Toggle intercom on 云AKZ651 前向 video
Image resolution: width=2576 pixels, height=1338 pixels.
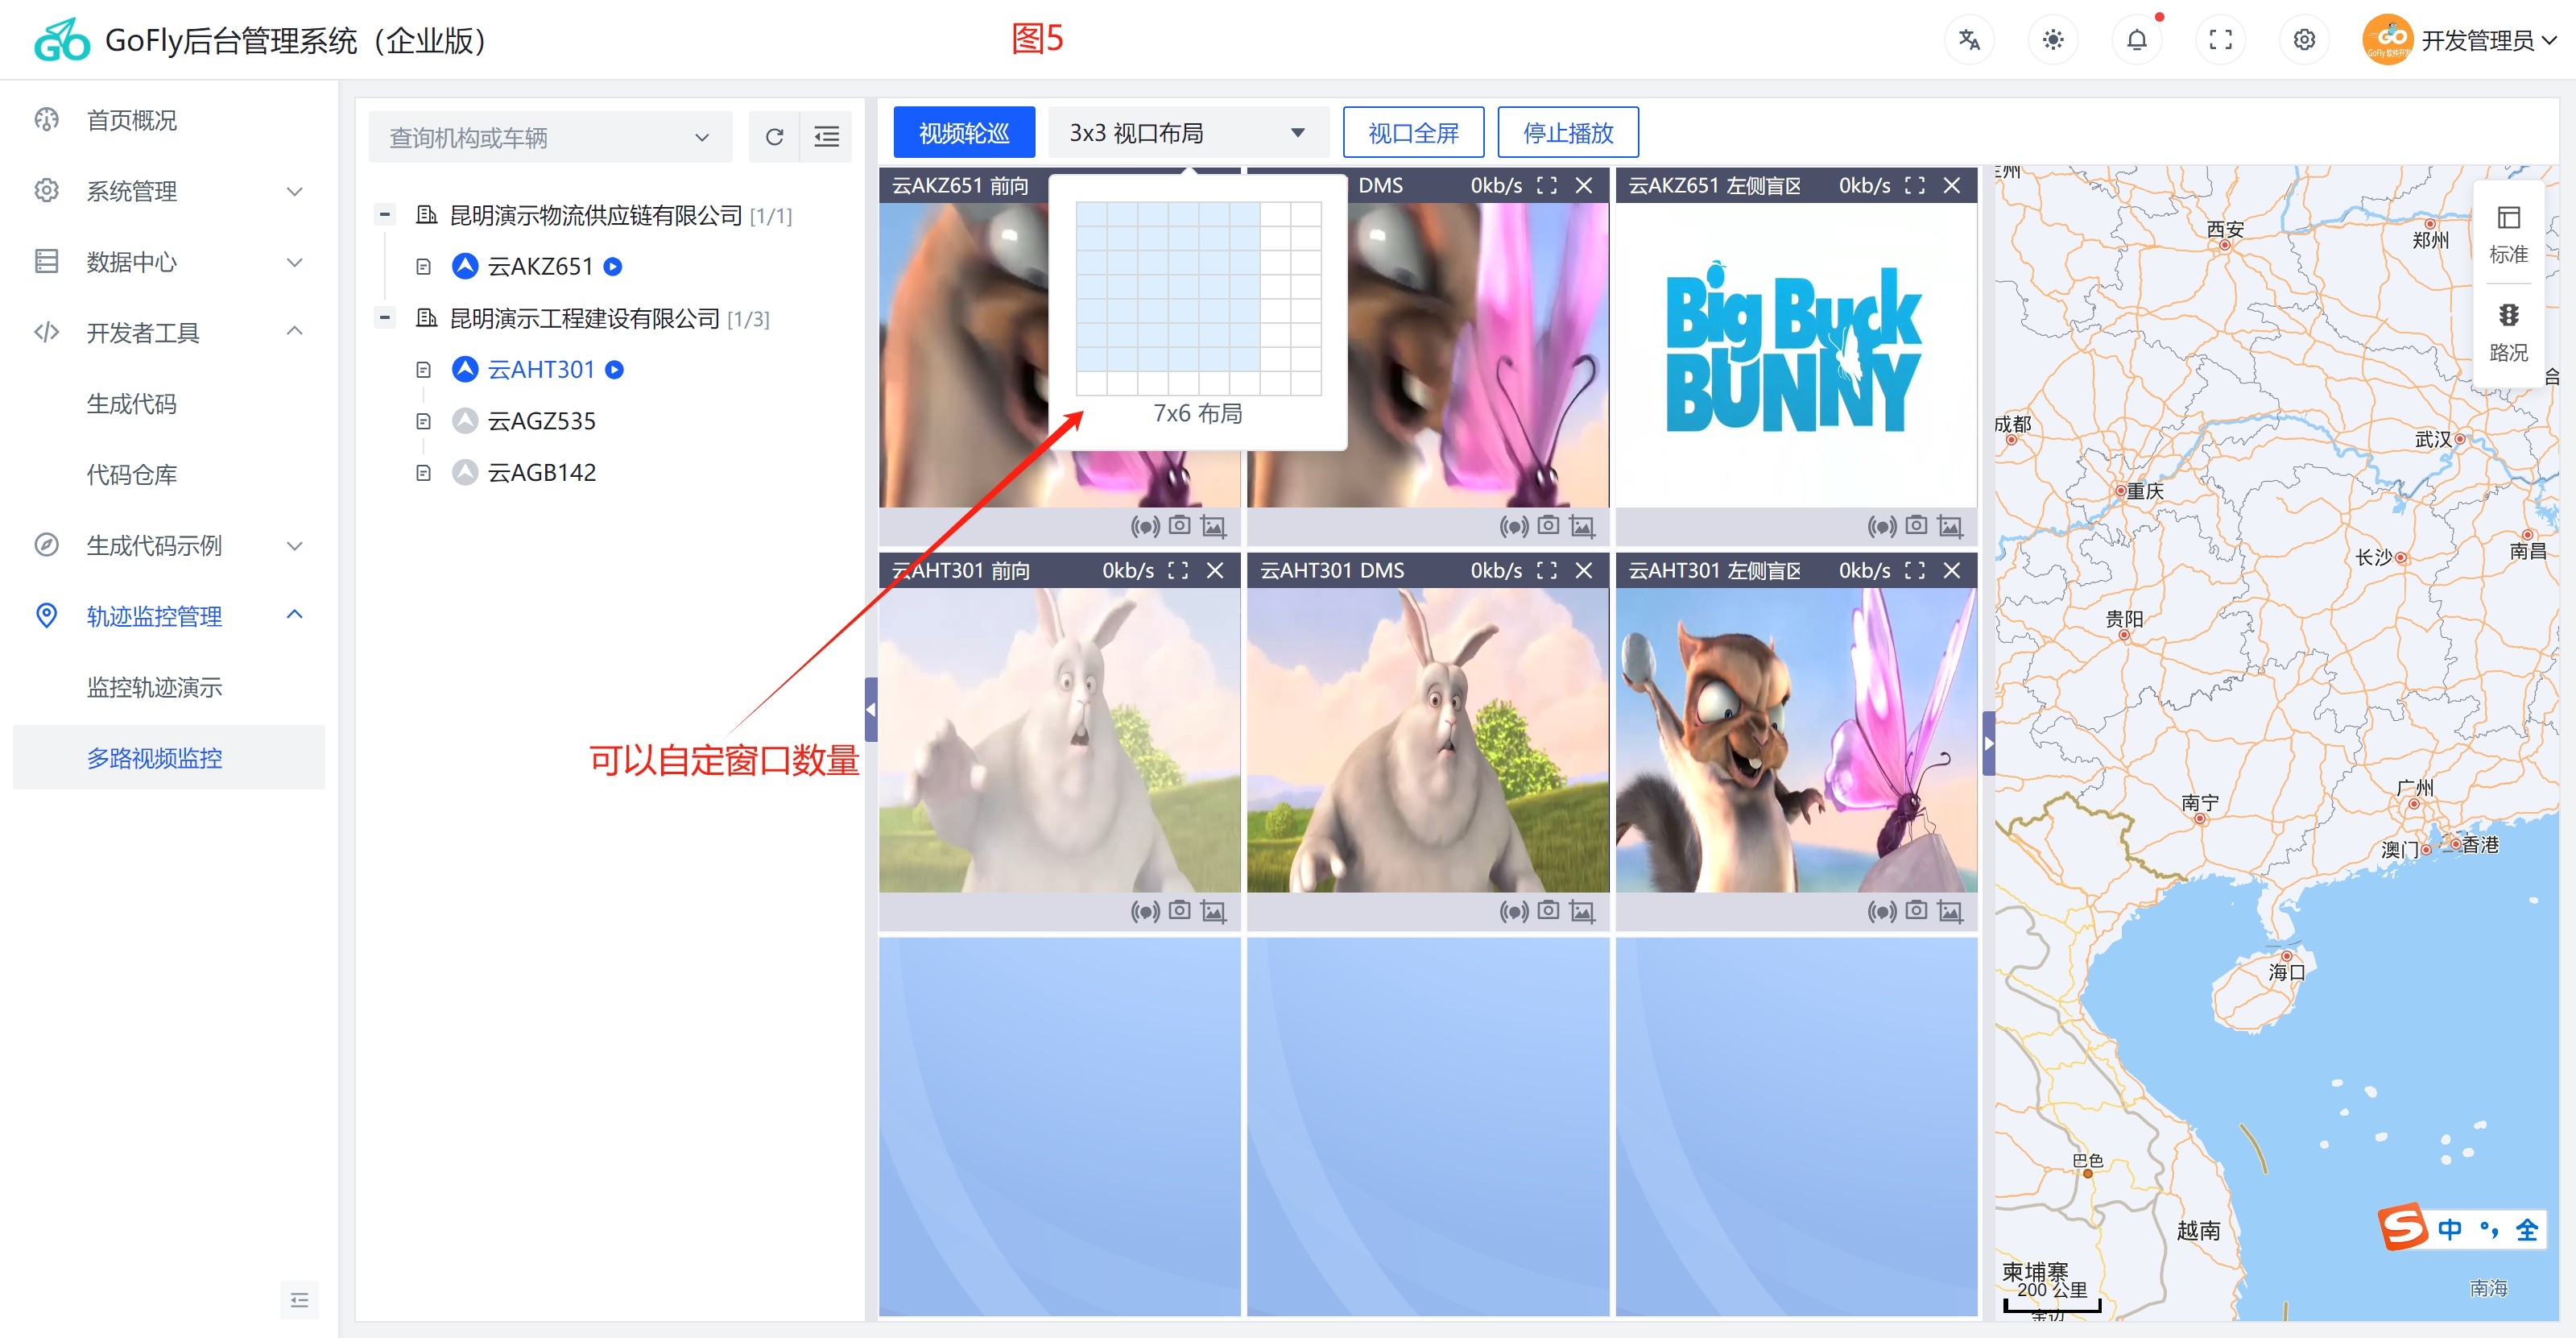pyautogui.click(x=1145, y=526)
